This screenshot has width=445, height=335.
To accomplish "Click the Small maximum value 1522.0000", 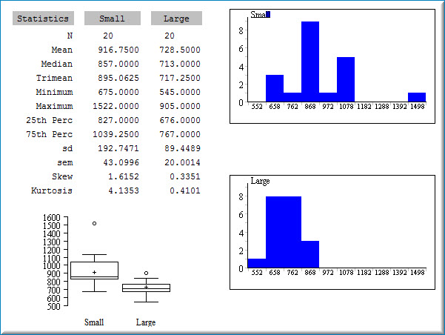I will 116,106.
